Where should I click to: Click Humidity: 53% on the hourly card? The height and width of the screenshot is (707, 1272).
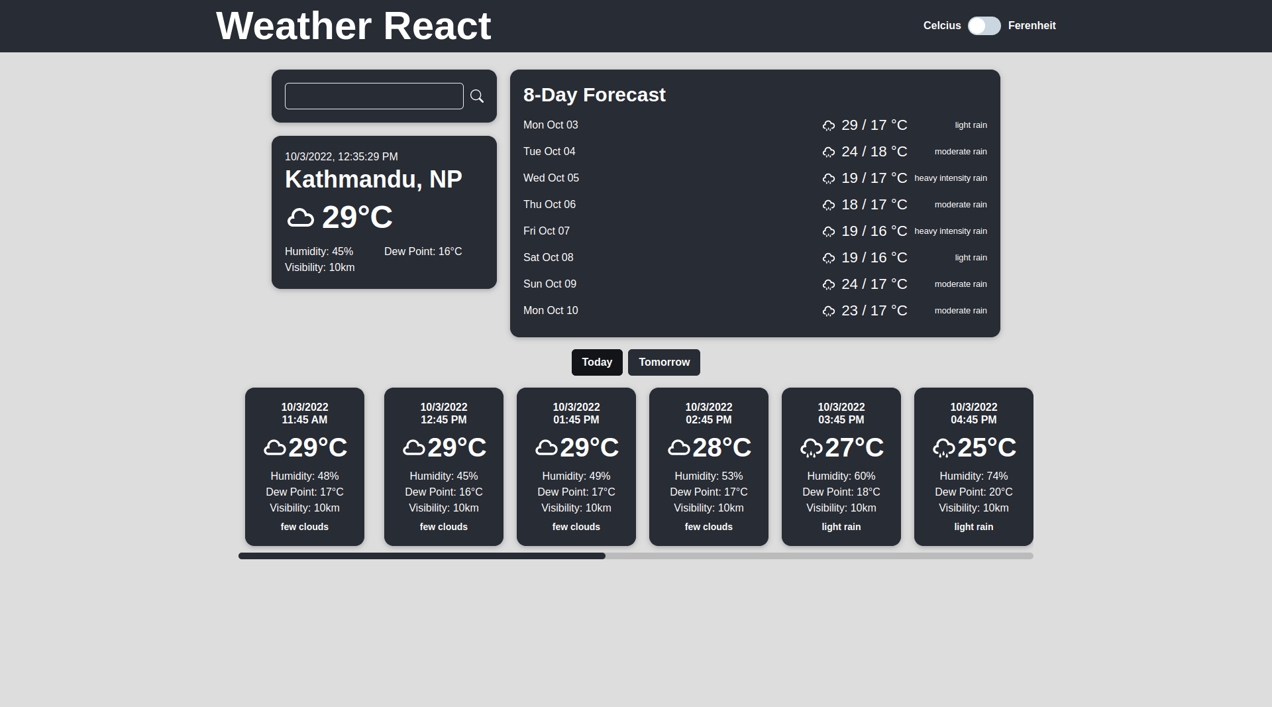click(709, 476)
